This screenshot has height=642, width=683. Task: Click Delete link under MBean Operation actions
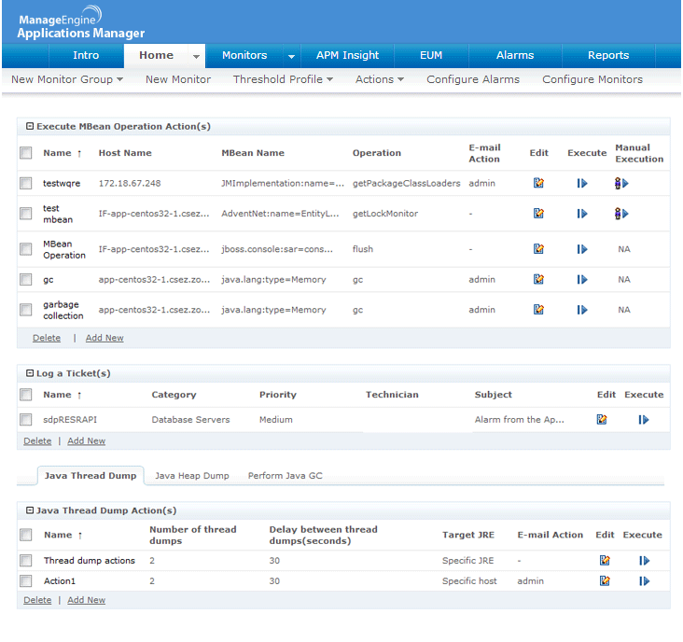tap(47, 338)
